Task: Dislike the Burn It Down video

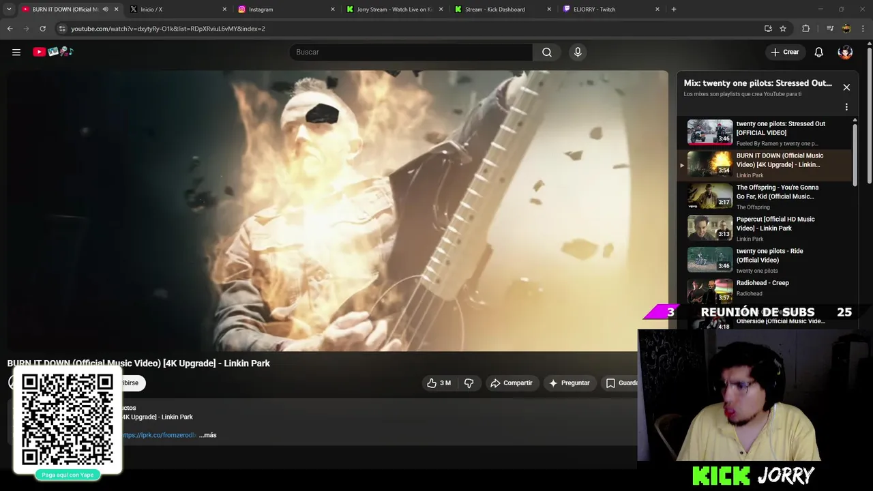Action: (469, 383)
